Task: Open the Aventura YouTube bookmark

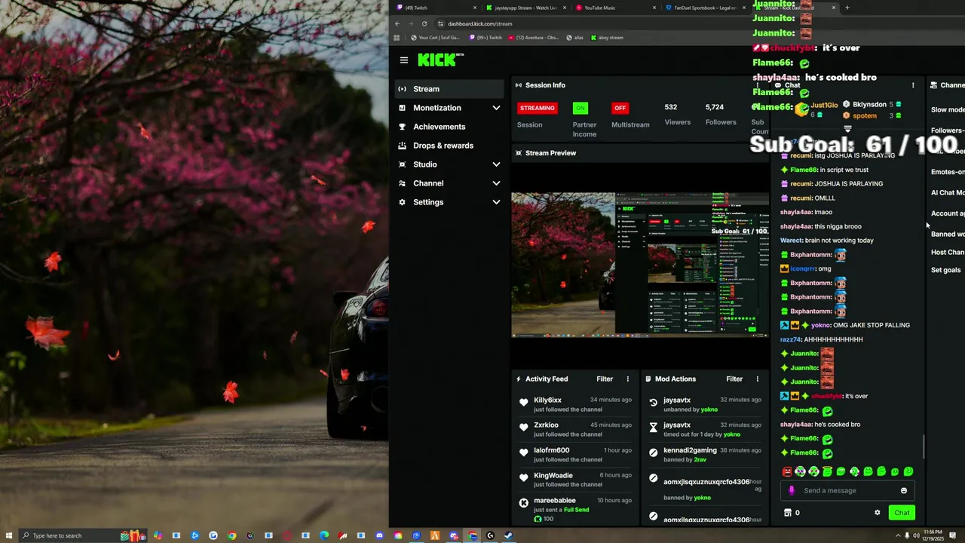Action: point(533,38)
